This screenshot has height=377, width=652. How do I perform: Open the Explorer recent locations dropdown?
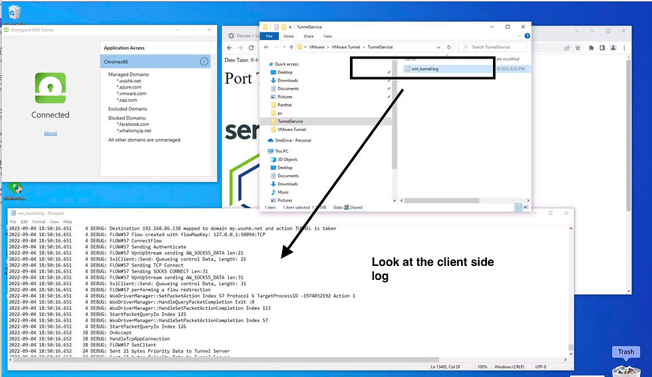click(x=284, y=47)
